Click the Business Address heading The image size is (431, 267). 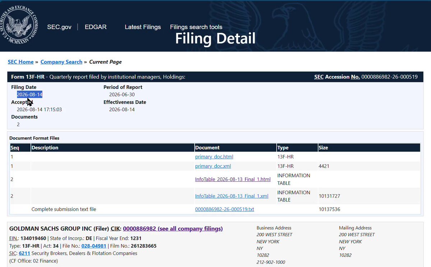click(274, 228)
